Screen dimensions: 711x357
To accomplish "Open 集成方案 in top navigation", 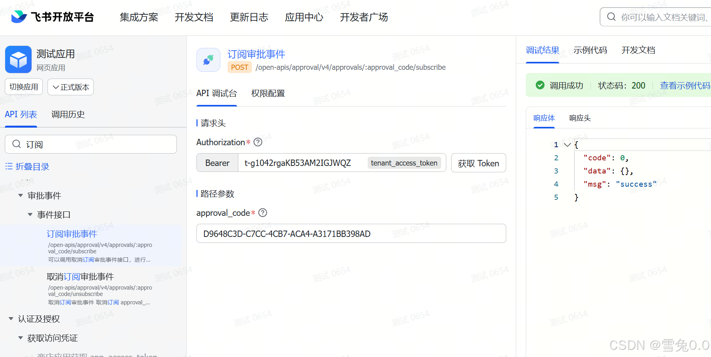I will pyautogui.click(x=139, y=17).
